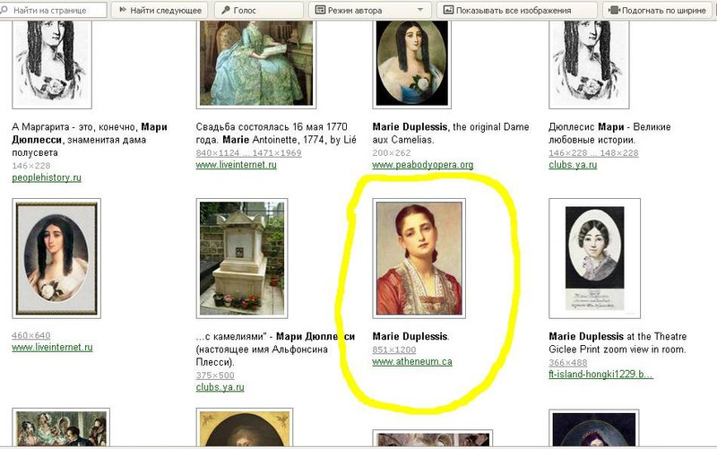This screenshot has height=449, width=717.
Task: Open the sketch thumbnail above peoplehistory.ru
Action: [x=52, y=63]
